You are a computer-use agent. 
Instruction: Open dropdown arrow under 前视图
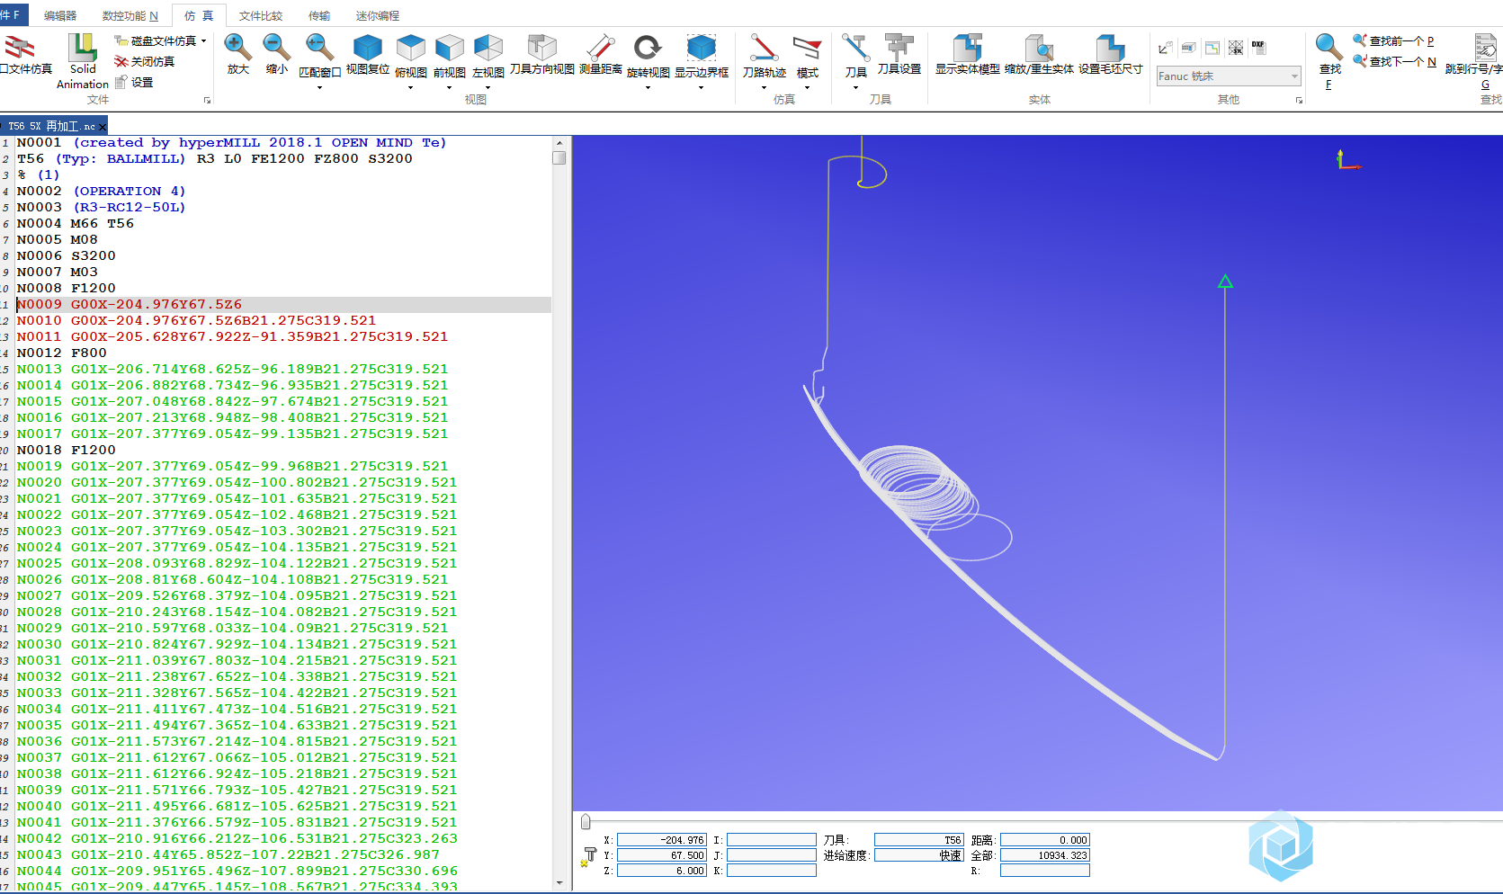click(450, 87)
